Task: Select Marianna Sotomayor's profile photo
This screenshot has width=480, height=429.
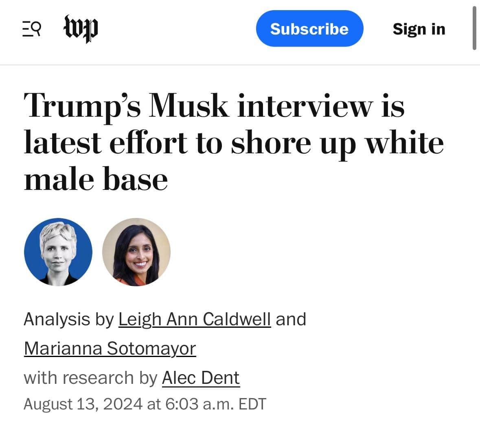Action: [x=136, y=252]
